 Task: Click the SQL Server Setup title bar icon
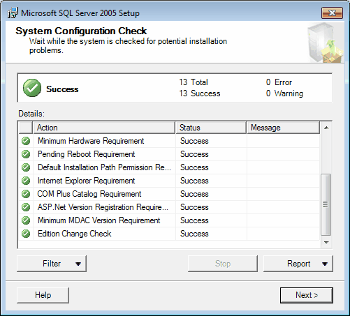[13, 13]
